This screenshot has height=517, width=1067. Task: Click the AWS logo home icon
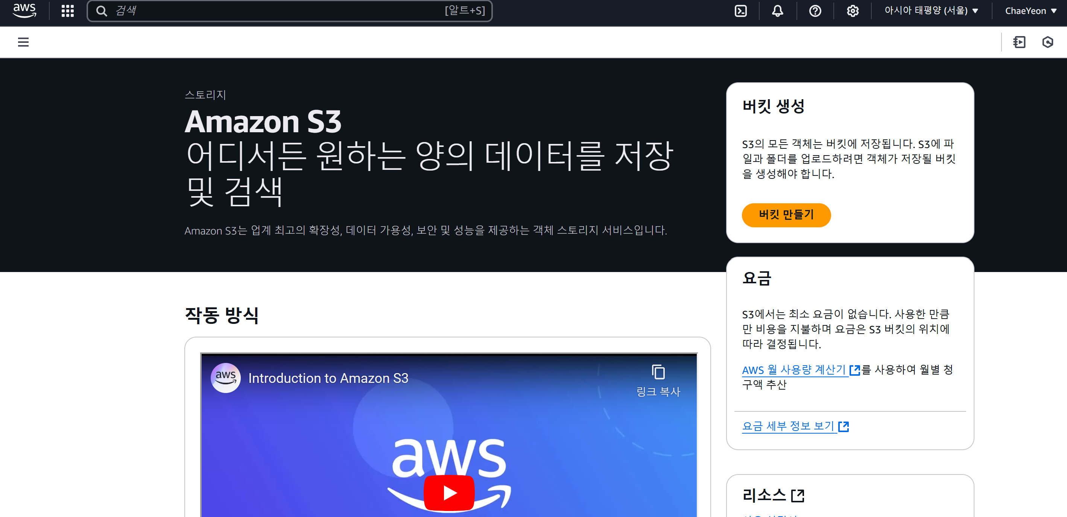[24, 11]
